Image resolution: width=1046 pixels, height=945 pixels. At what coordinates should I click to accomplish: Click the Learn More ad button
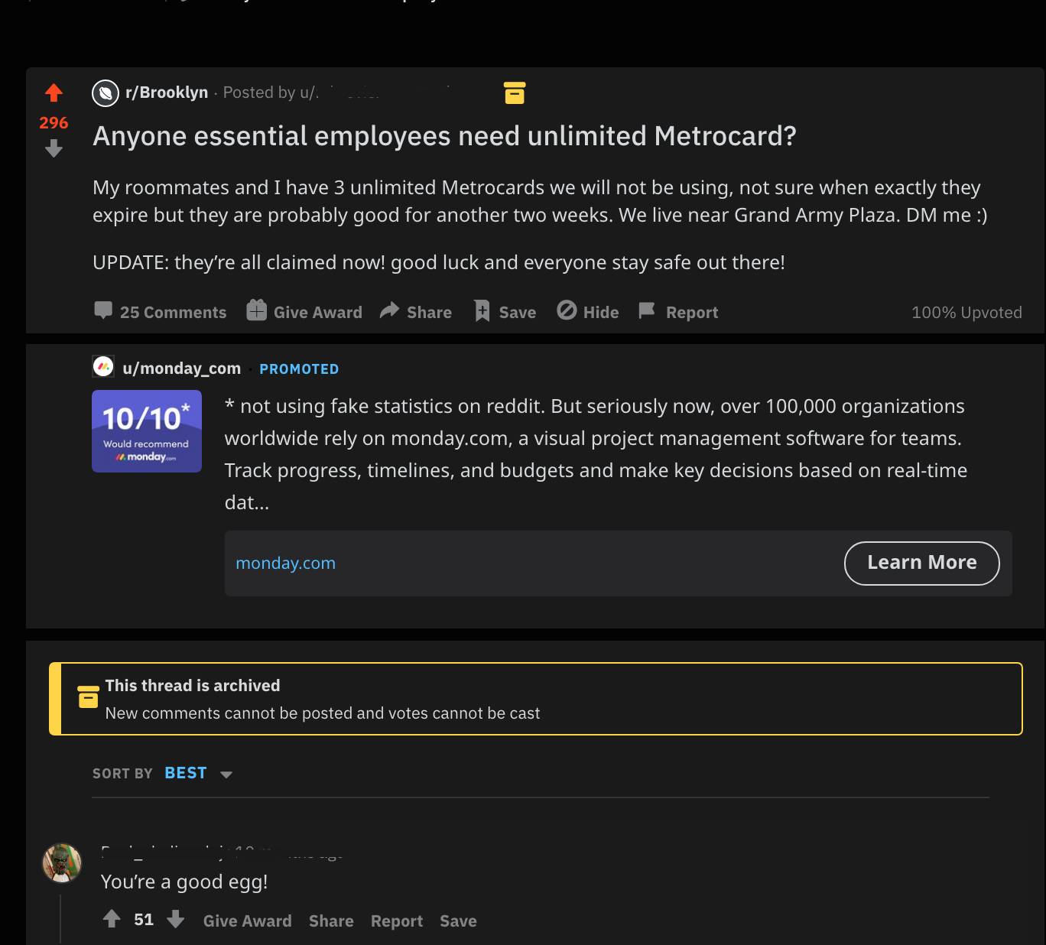[921, 563]
